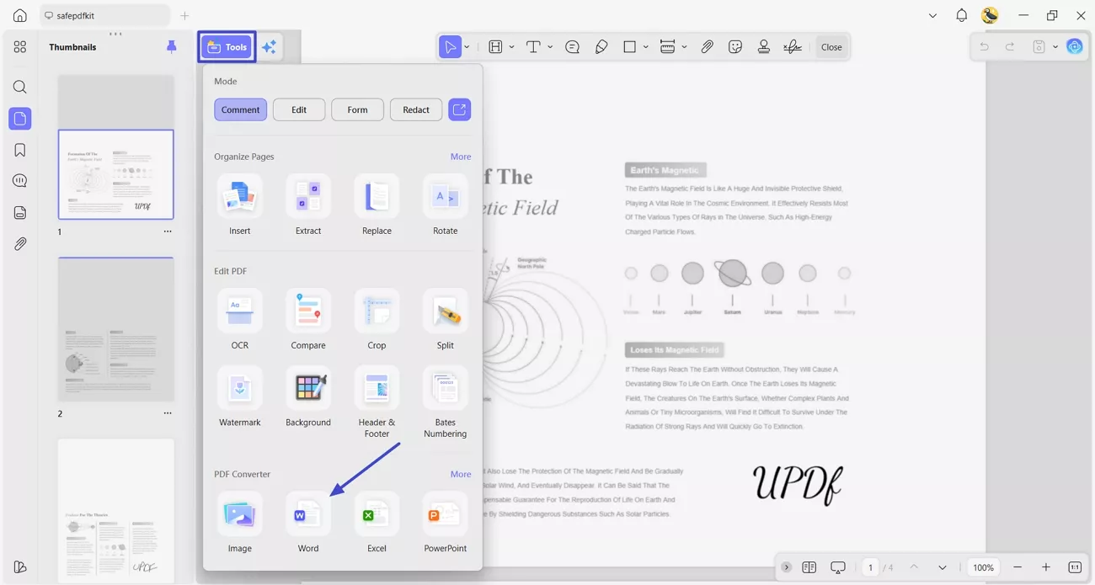Expand the Text tool dropdown
The width and height of the screenshot is (1095, 585).
[549, 46]
